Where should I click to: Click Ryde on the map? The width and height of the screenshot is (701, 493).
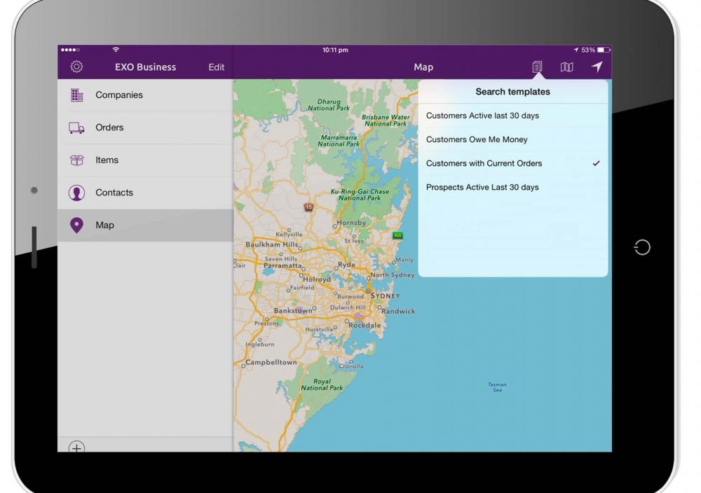346,265
